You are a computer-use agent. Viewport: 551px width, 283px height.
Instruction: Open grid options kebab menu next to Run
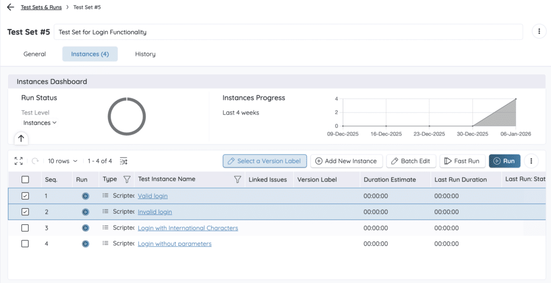click(531, 161)
